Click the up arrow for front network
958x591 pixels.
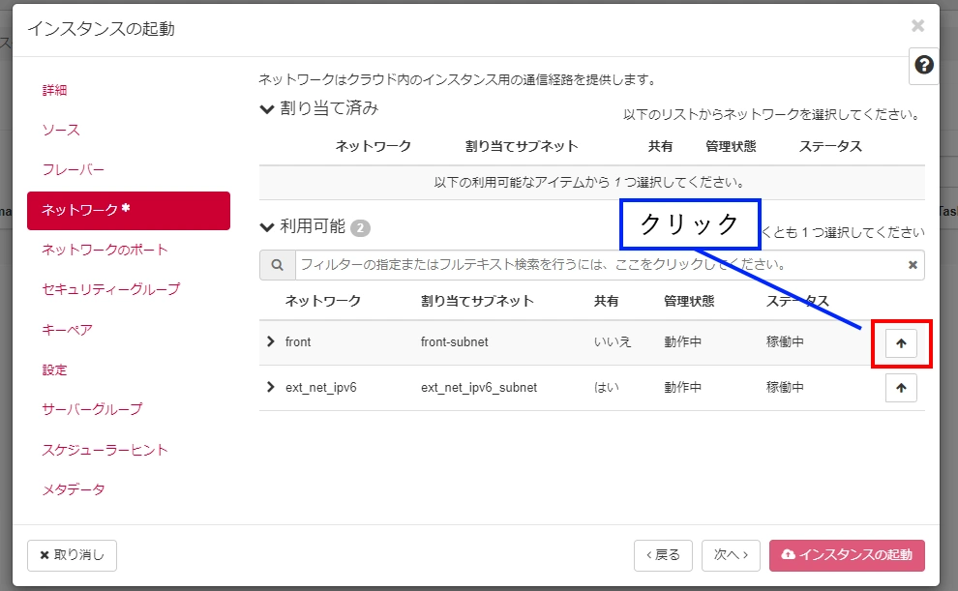[x=901, y=342]
